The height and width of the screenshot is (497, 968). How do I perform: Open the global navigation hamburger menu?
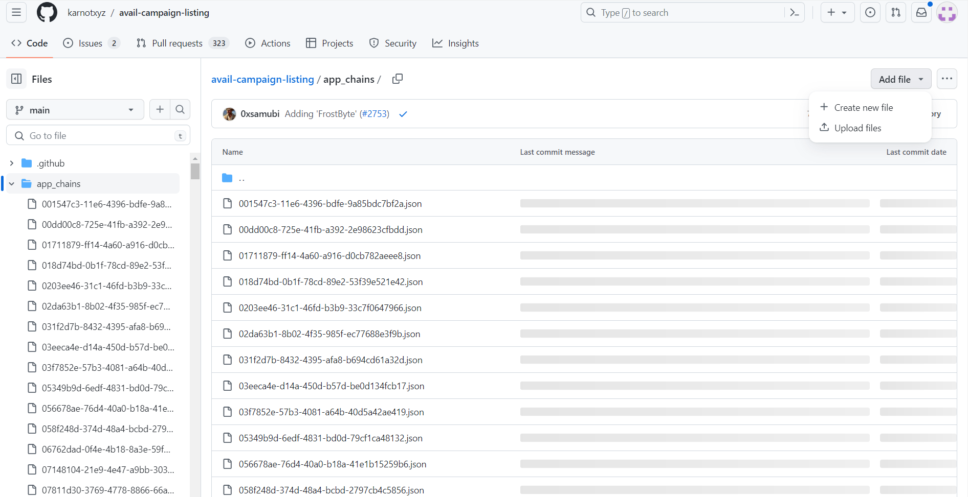point(16,13)
